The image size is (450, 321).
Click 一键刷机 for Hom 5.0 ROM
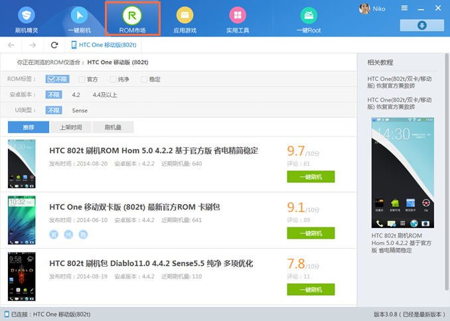tap(311, 176)
